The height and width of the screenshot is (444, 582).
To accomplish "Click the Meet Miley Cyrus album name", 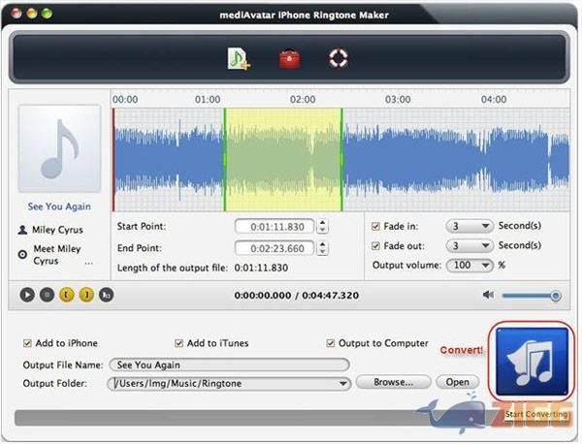I will click(57, 254).
